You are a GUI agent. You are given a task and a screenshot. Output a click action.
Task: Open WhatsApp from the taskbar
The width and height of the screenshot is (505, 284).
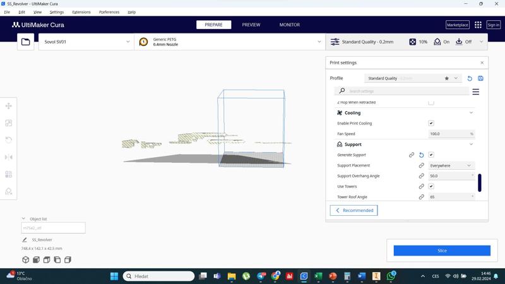point(391,276)
